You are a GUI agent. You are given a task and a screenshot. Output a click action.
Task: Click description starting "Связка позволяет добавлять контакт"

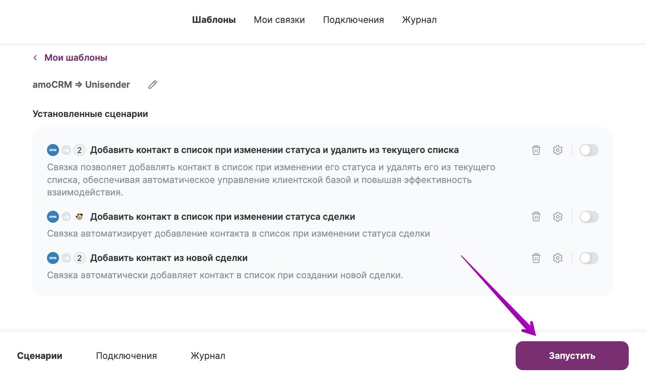tap(271, 180)
